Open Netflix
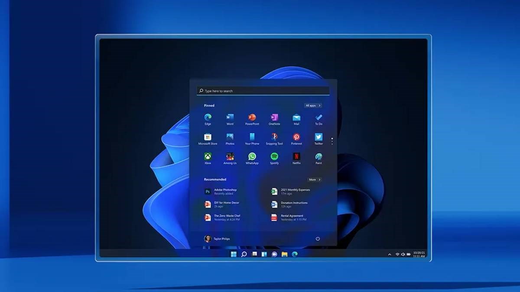Viewport: 520px width, 292px height. (x=296, y=158)
